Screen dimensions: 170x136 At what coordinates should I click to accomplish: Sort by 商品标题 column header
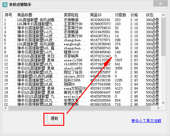click(39, 15)
